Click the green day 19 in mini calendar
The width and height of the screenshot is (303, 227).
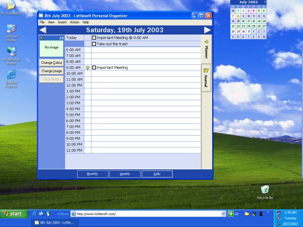click(x=259, y=21)
